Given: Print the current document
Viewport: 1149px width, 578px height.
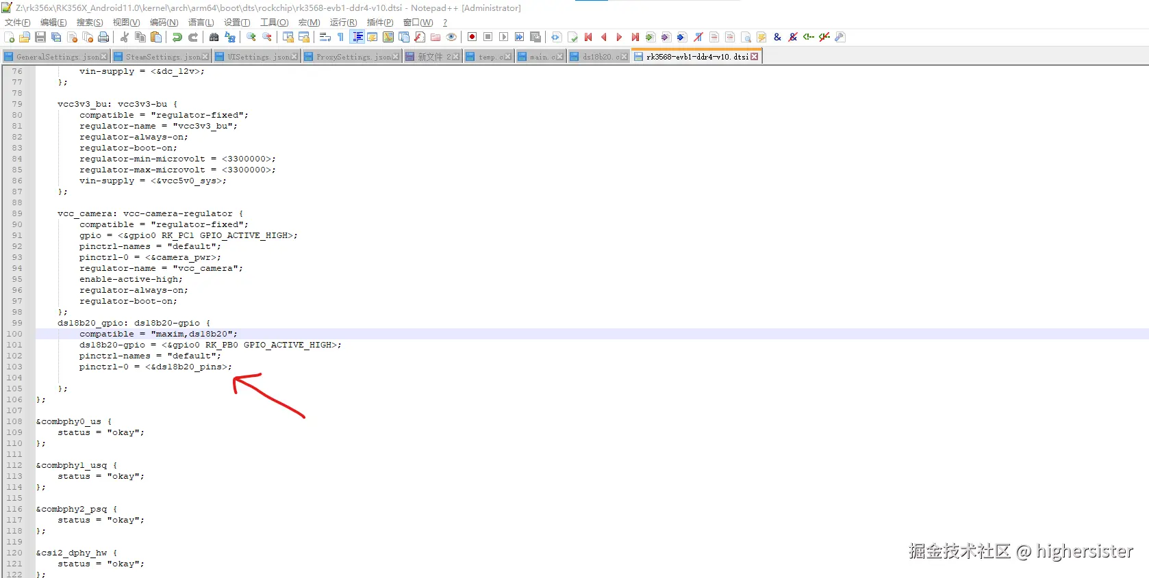Looking at the screenshot, I should tap(103, 37).
